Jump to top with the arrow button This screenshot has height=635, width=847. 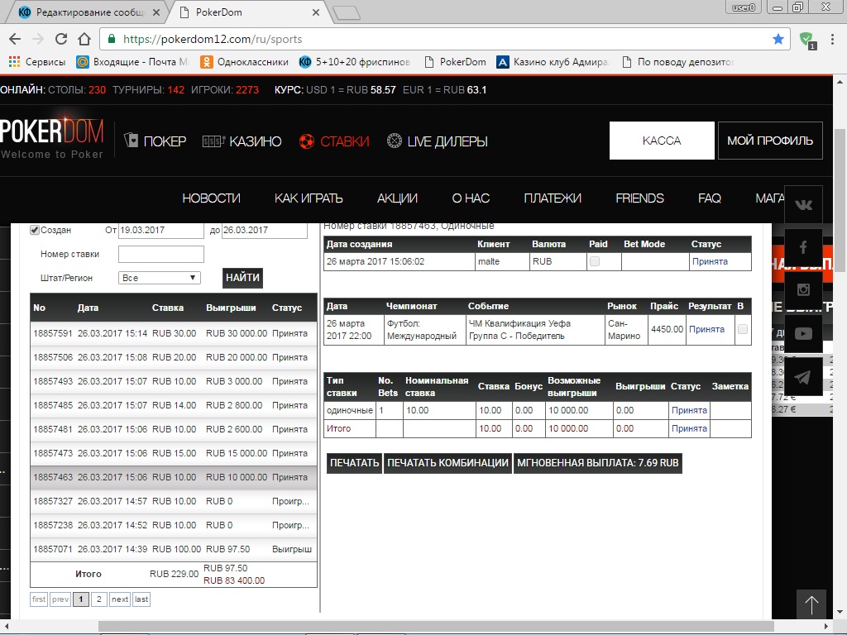pyautogui.click(x=811, y=604)
